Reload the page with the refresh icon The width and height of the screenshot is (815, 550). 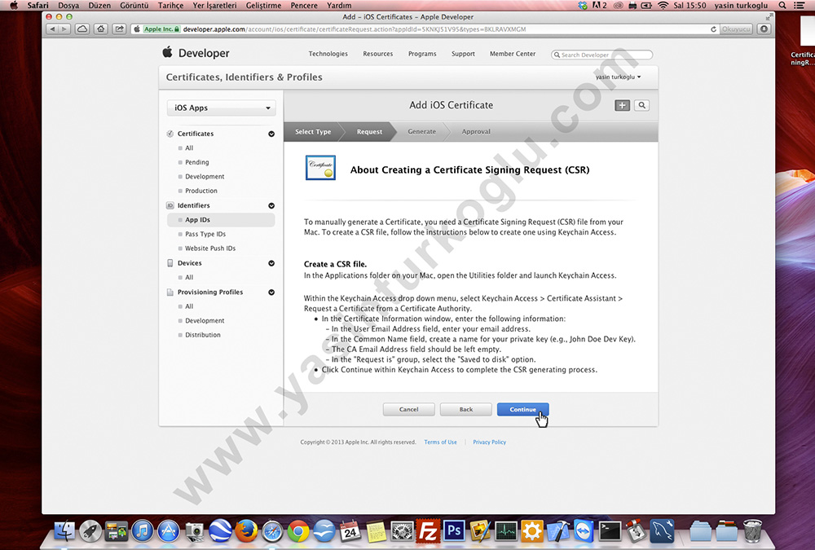[714, 29]
